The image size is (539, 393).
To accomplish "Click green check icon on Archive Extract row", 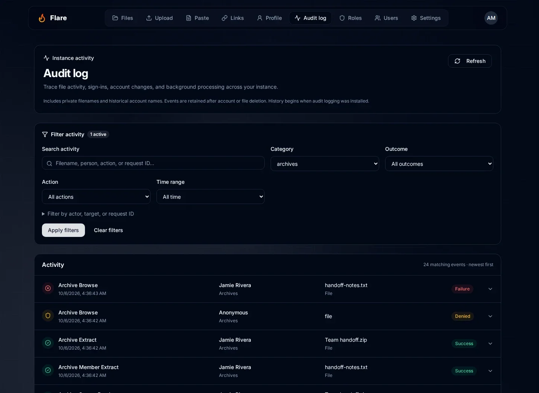I will (x=48, y=343).
